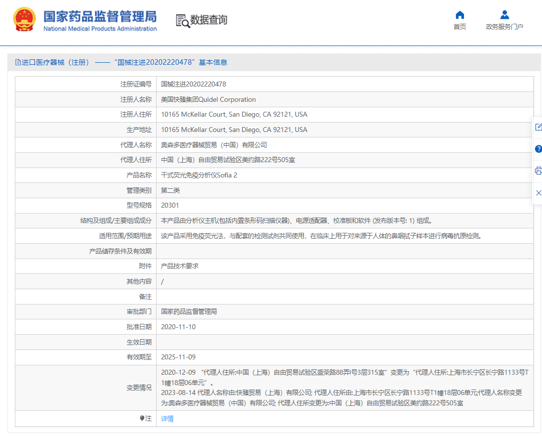Image resolution: width=542 pixels, height=436 pixels.
Task: Click the page header 基本信息 title
Action: (213, 63)
